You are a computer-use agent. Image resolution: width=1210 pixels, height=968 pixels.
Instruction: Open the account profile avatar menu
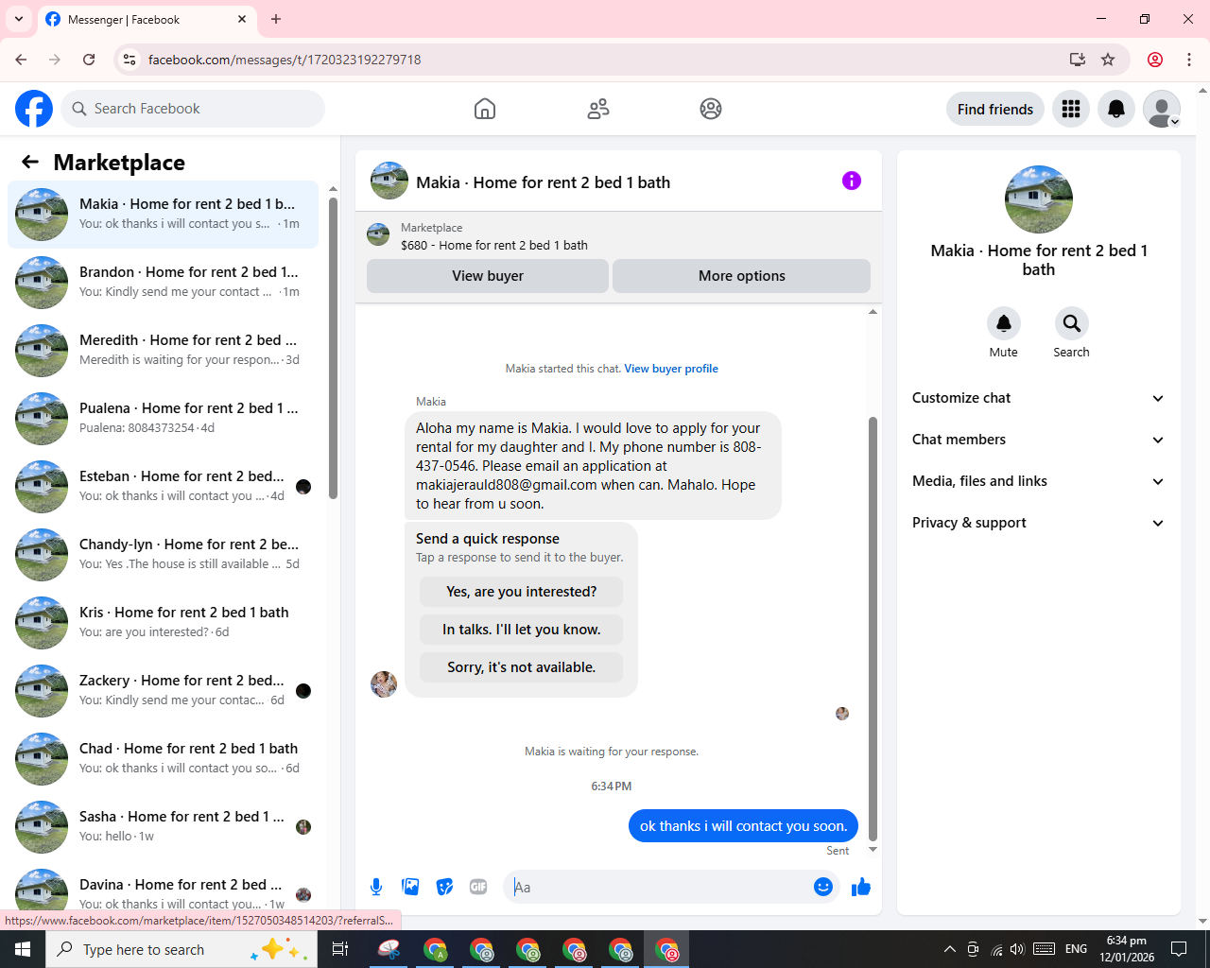pyautogui.click(x=1162, y=109)
